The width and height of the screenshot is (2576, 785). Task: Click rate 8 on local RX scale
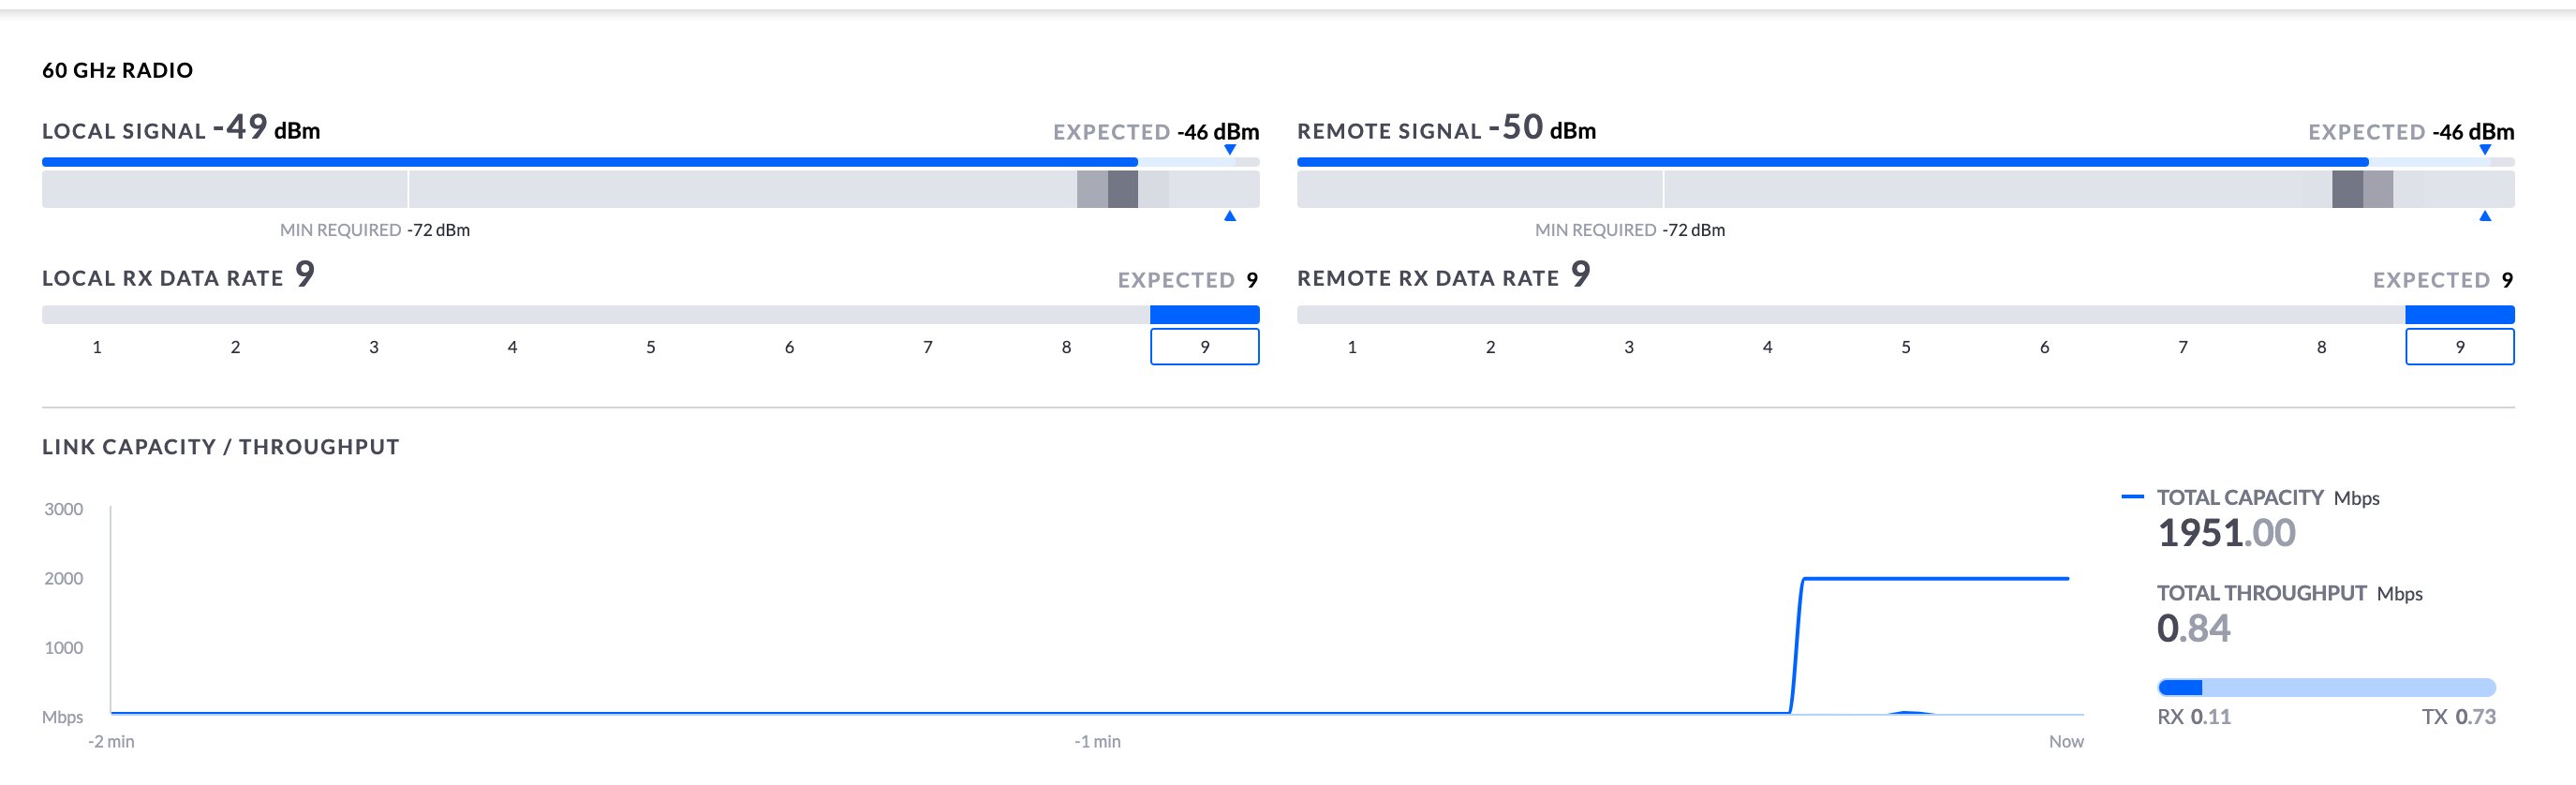[x=1066, y=347]
